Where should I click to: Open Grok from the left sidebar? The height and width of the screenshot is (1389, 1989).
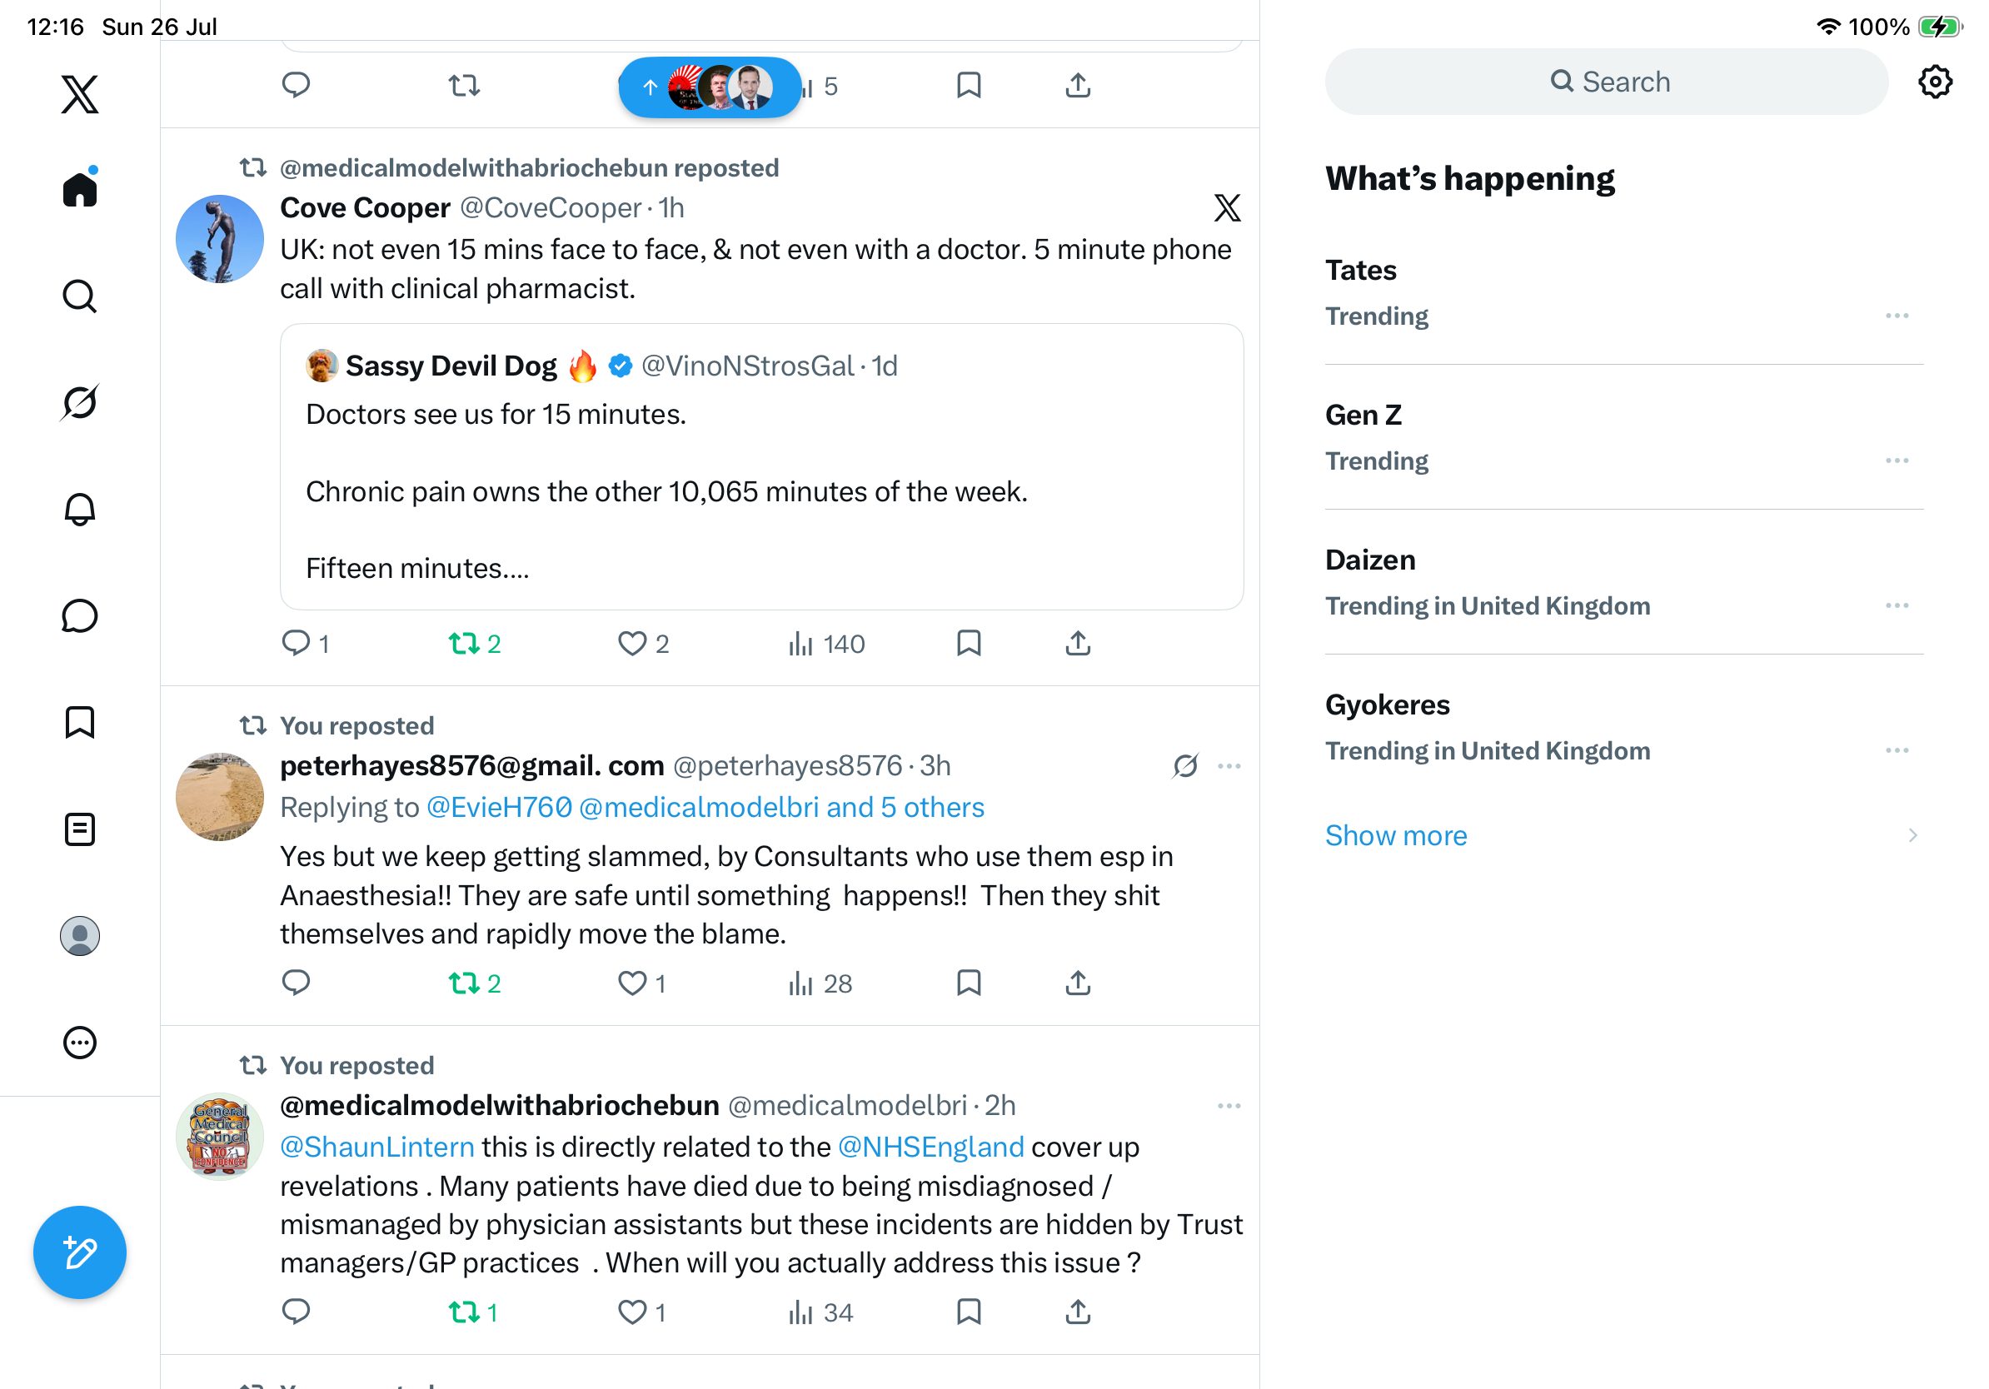coord(80,403)
